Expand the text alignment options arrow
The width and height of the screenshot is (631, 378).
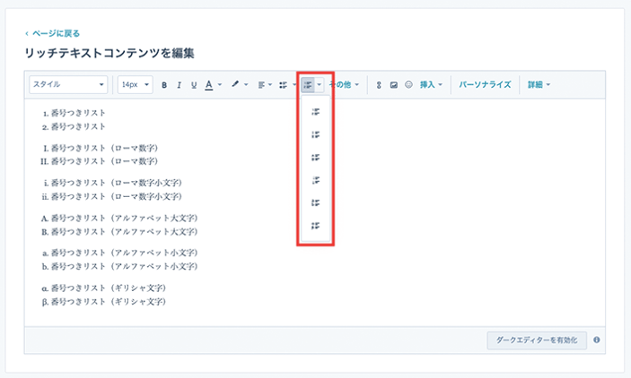click(x=270, y=85)
